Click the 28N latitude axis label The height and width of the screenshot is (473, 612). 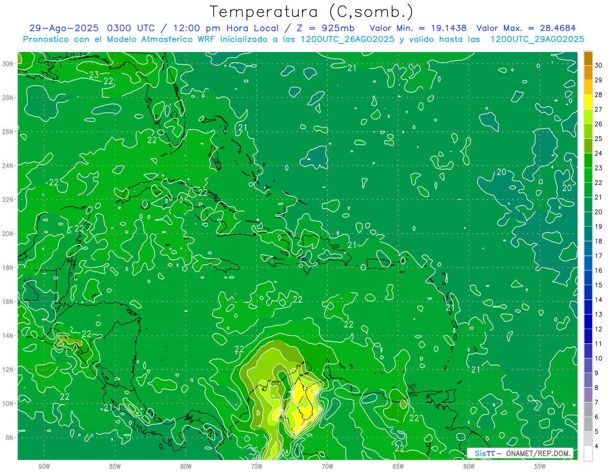pyautogui.click(x=8, y=97)
